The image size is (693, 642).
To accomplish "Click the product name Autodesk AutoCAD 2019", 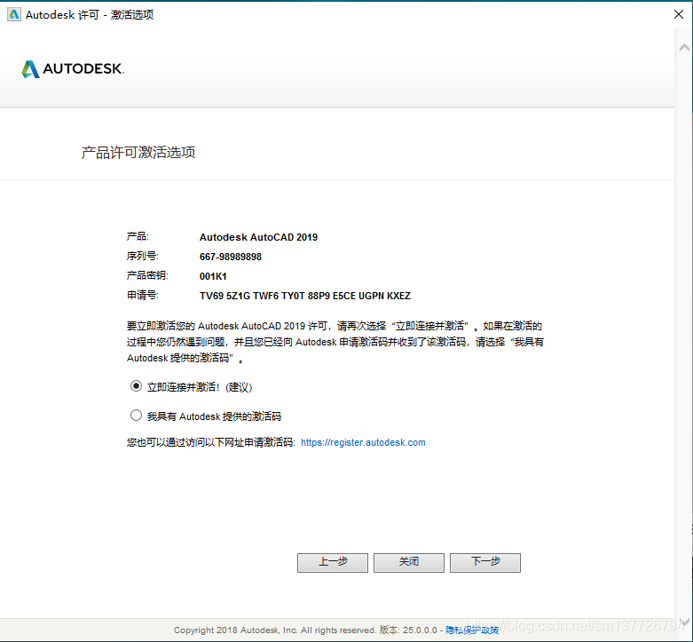I will pyautogui.click(x=258, y=237).
